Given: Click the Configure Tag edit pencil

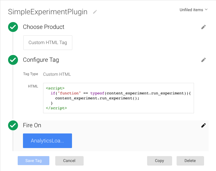Looking at the screenshot, I should [204, 60].
